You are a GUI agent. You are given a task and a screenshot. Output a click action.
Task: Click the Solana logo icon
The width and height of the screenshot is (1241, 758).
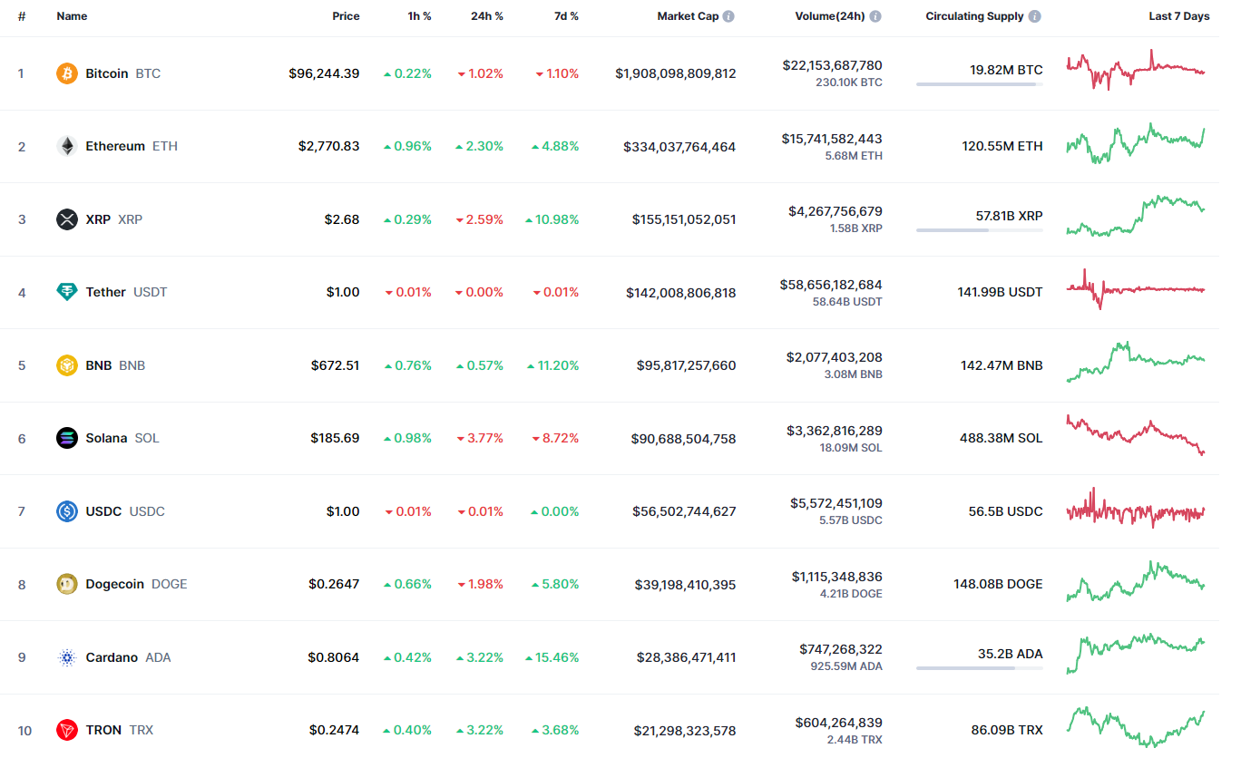67,438
